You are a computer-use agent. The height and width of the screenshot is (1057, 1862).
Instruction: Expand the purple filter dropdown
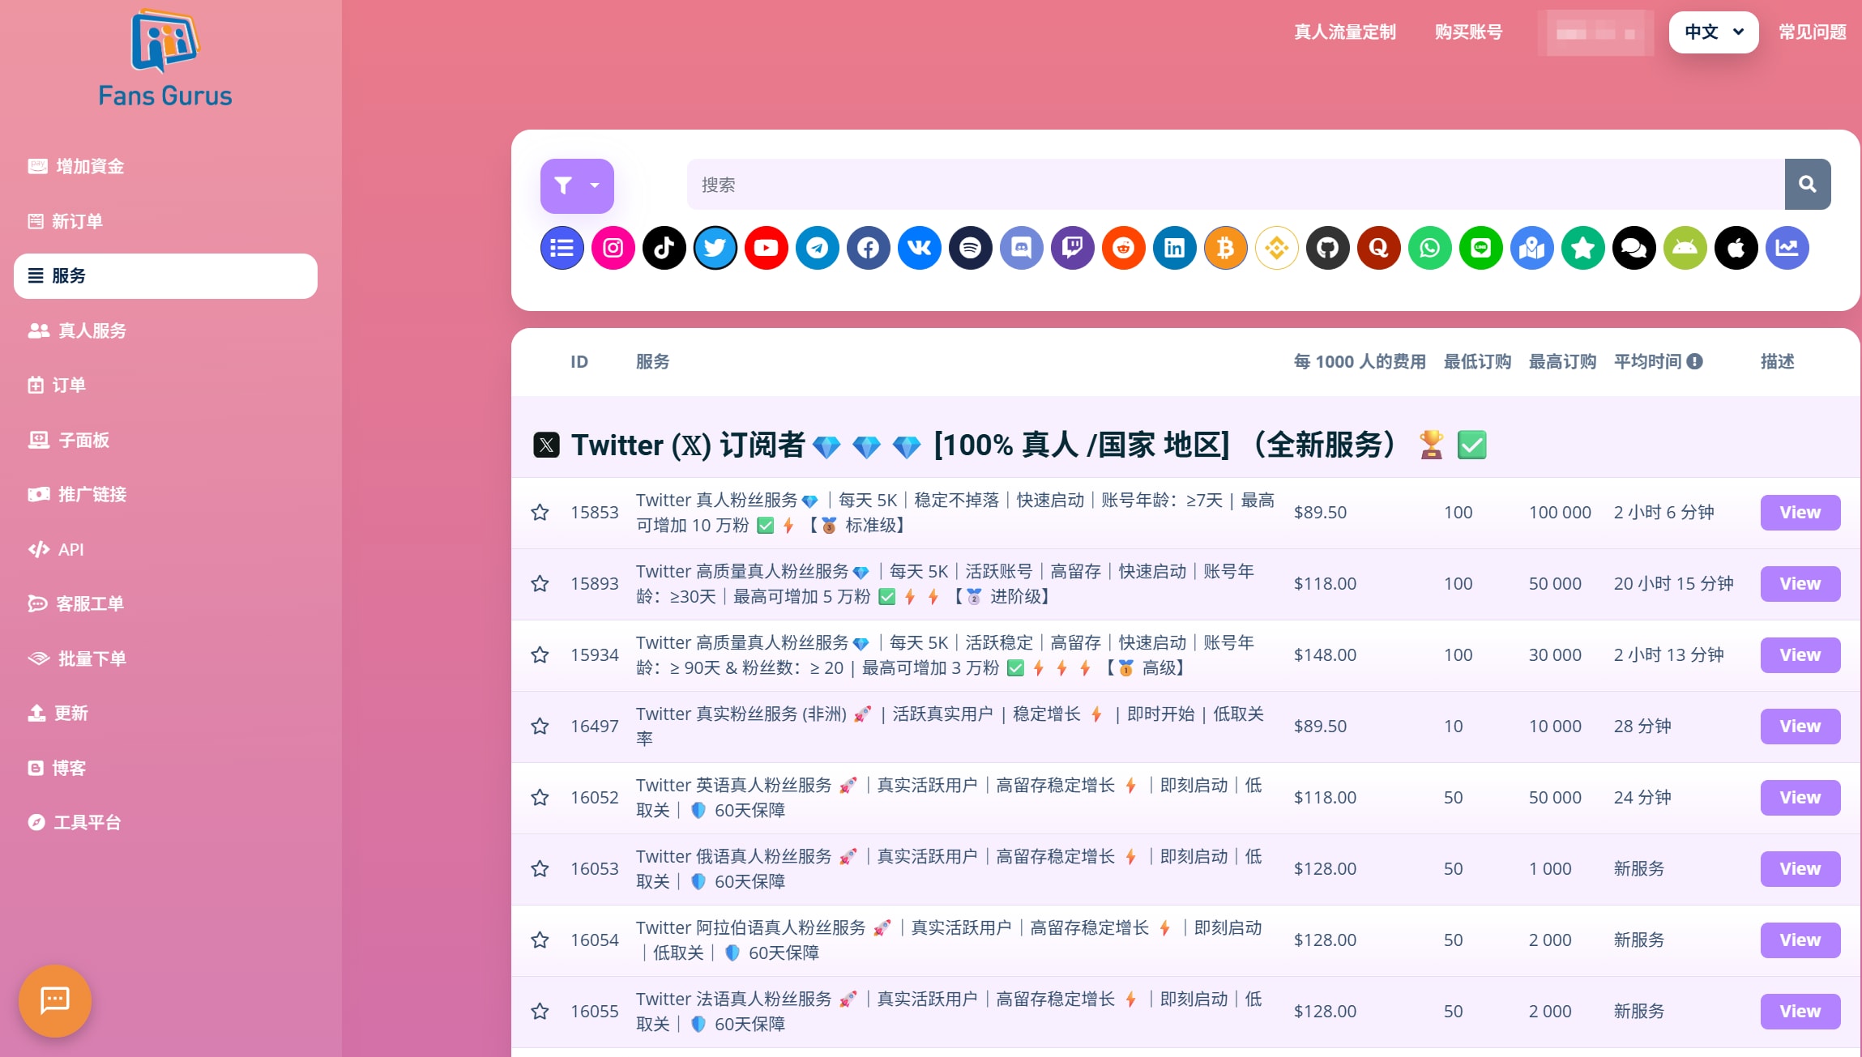pyautogui.click(x=577, y=185)
